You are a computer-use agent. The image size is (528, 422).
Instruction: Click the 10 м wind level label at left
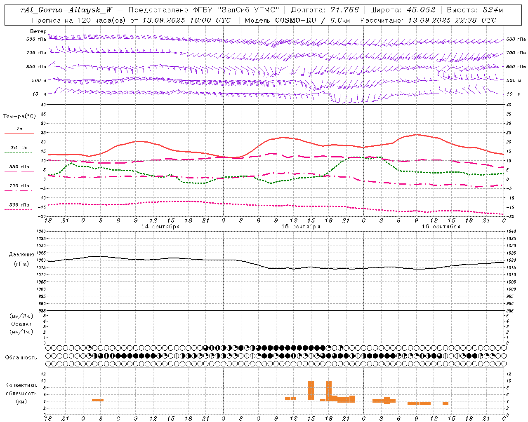(x=40, y=94)
